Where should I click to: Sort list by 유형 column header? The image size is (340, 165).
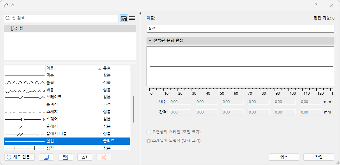pyautogui.click(x=116, y=69)
